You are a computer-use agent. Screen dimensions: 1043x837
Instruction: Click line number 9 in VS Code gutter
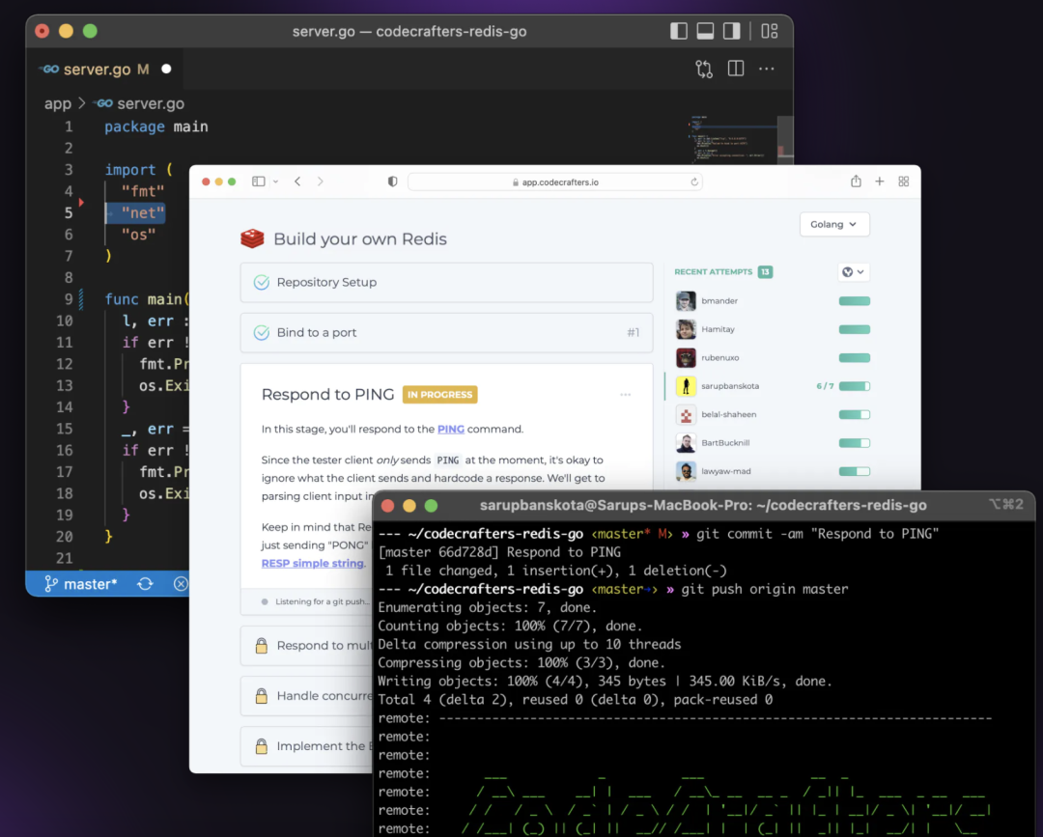pyautogui.click(x=69, y=299)
